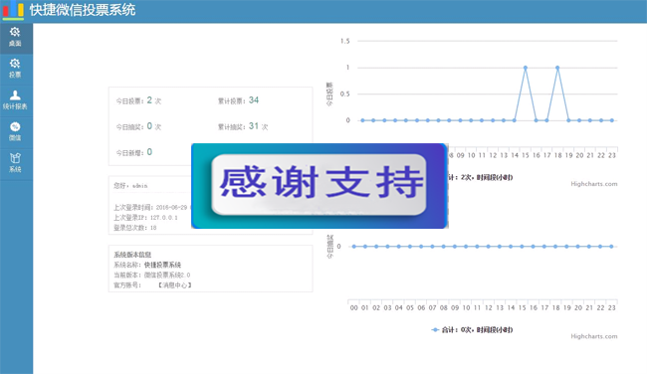Image resolution: width=647 pixels, height=374 pixels.
Task: Click the hour 15 peak data point
Action: 526,68
